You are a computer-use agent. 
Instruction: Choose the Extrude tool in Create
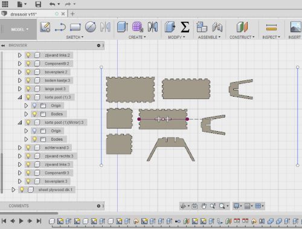coord(123,27)
